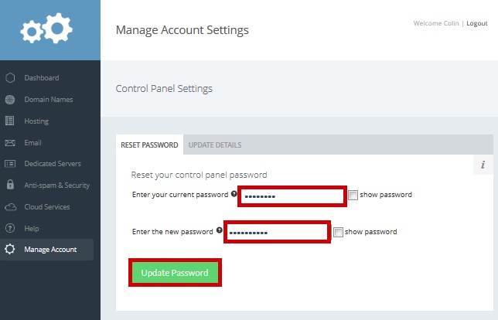Select the Reset Password tab
Viewport: 498px width, 320px height.
click(x=149, y=145)
